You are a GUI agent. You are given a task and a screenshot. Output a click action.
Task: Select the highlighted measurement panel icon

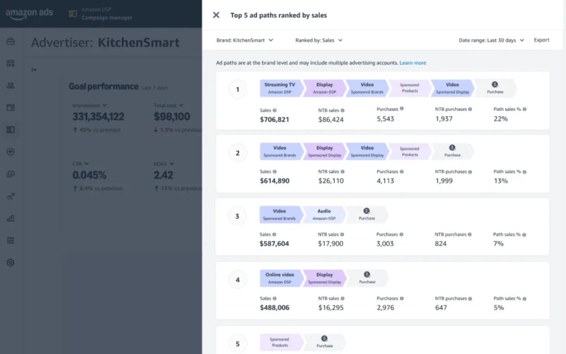pyautogui.click(x=10, y=129)
